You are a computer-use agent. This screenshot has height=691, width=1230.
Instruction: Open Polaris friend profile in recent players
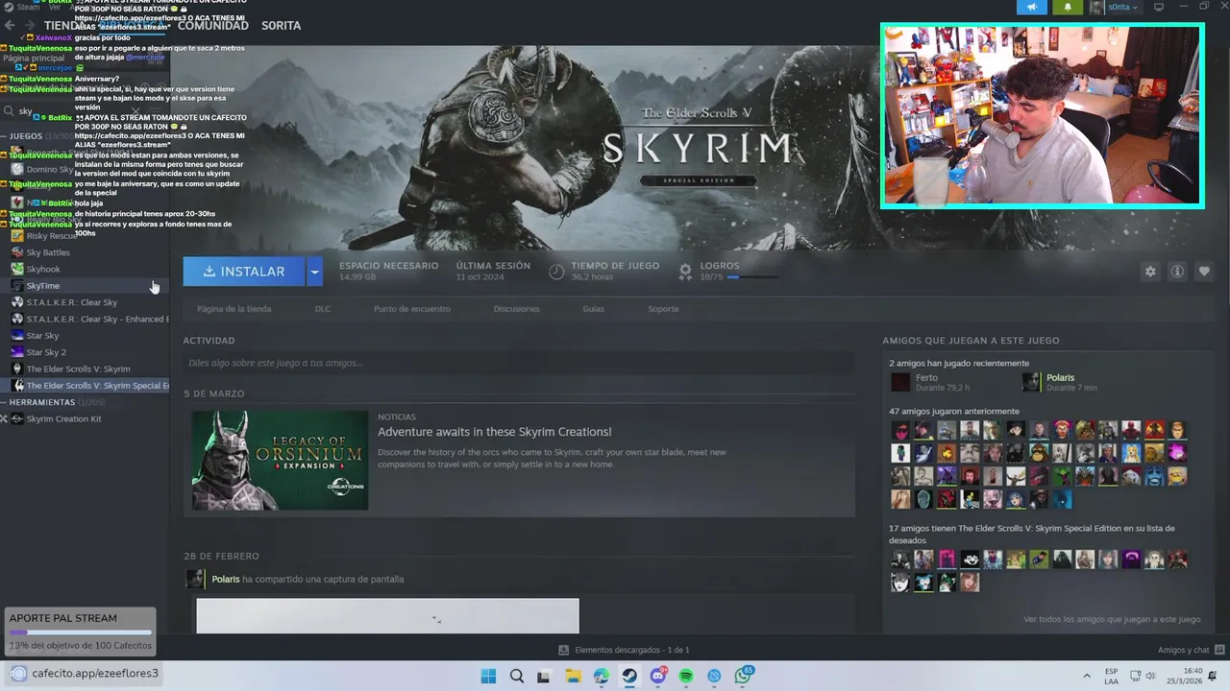coord(1060,377)
